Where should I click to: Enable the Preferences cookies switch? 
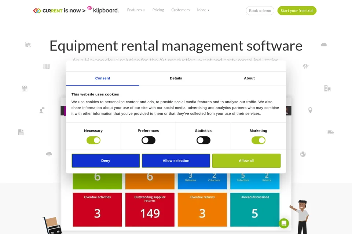pyautogui.click(x=148, y=140)
